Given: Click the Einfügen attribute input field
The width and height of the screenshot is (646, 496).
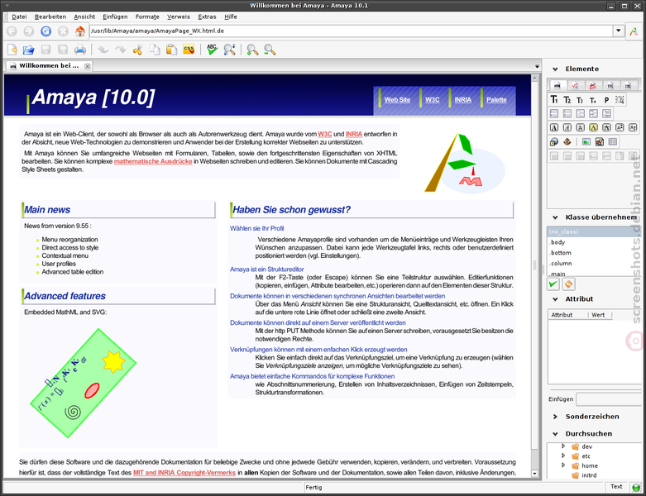Looking at the screenshot, I should coord(610,399).
